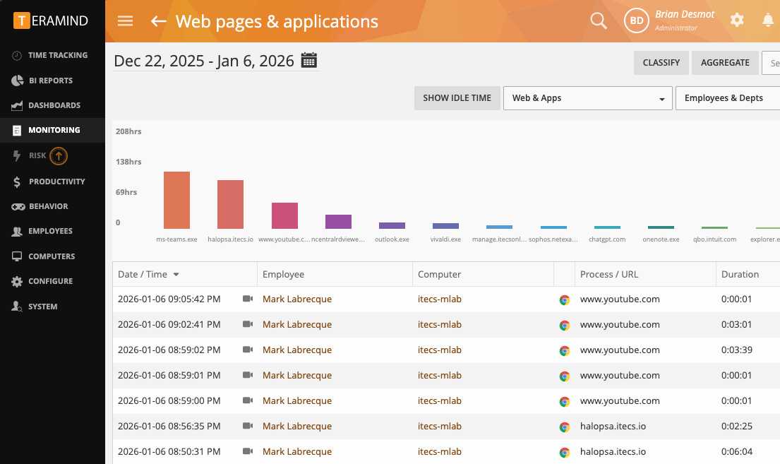Click the CLASSIFY button
780x464 pixels.
click(661, 63)
